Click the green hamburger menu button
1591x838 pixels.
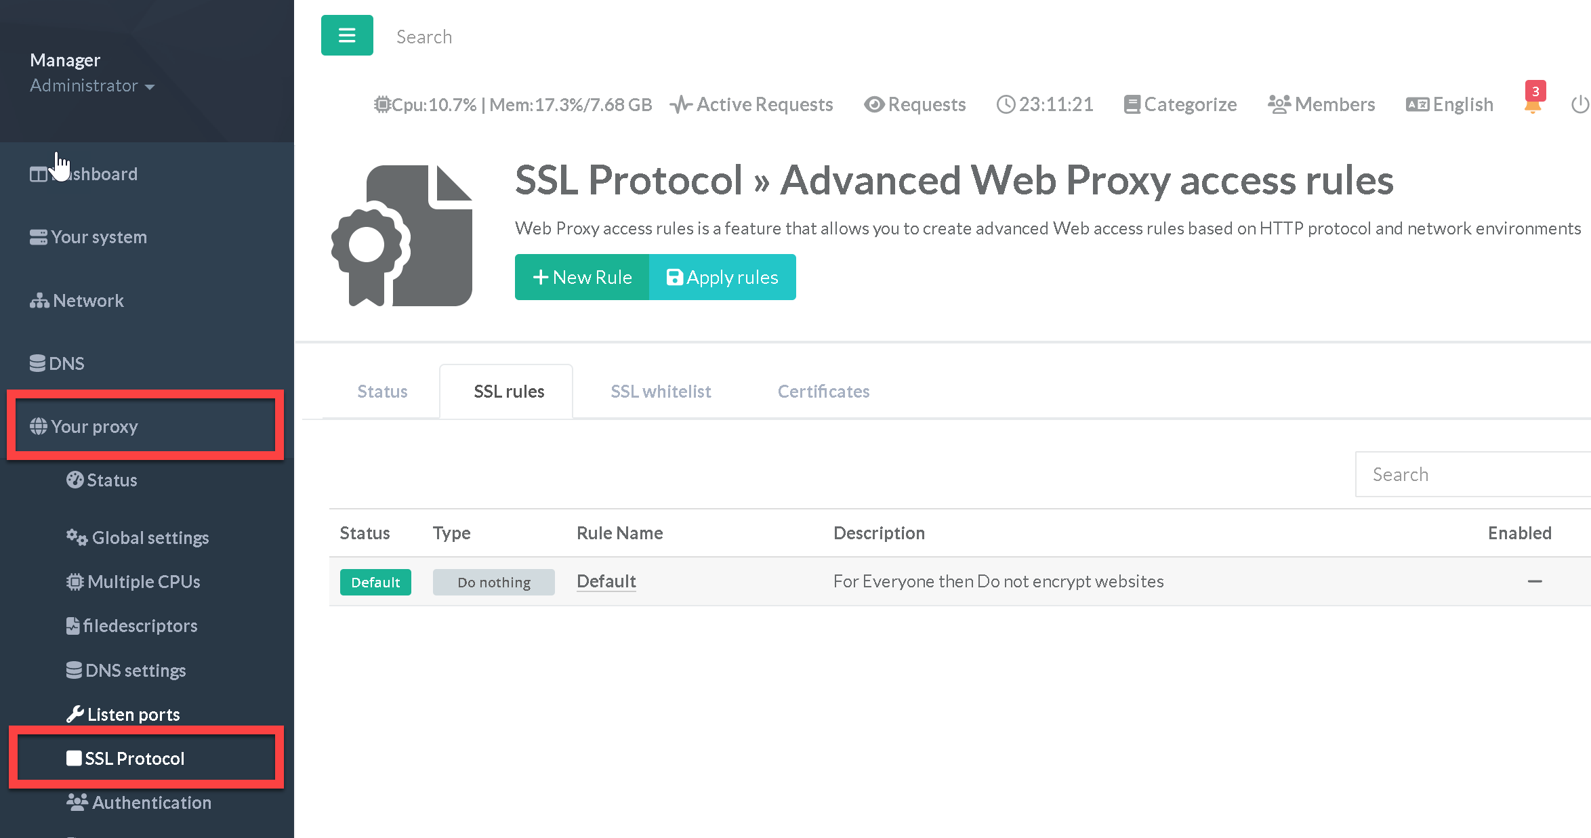coord(346,35)
